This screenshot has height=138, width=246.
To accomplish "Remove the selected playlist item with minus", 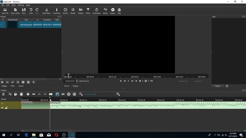I will tap(7, 82).
